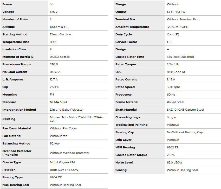Viewport: 221px width, 189px height.
Task: Select the Ambient Temperature label
Action: (132, 27)
